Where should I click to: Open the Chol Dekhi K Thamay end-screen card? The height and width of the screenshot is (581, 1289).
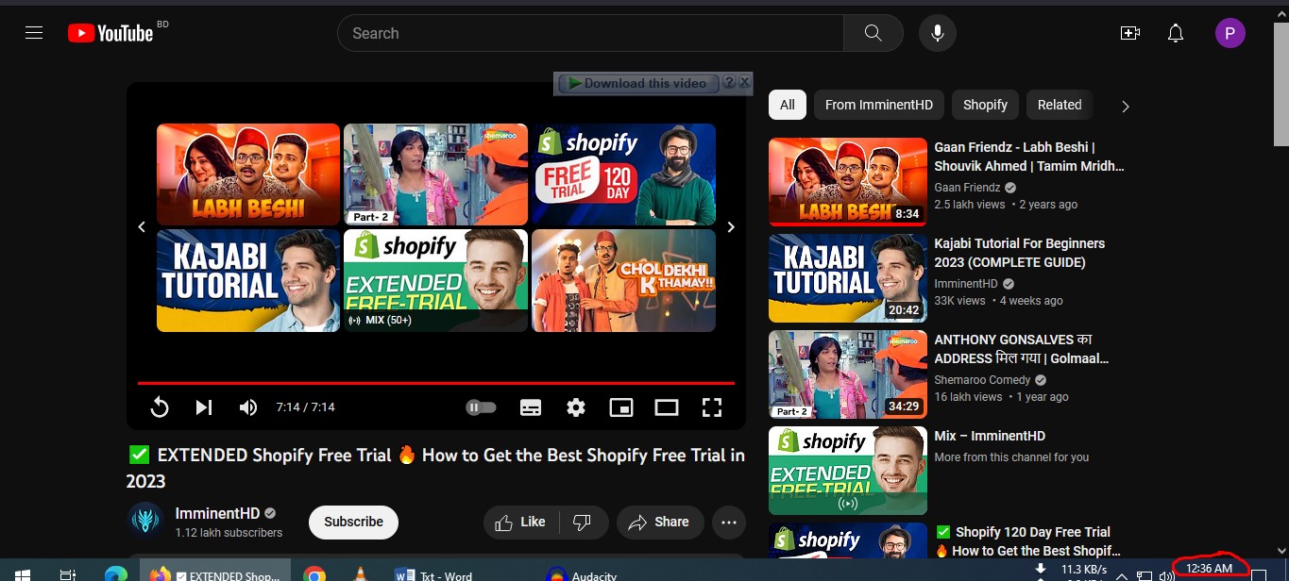click(x=624, y=280)
